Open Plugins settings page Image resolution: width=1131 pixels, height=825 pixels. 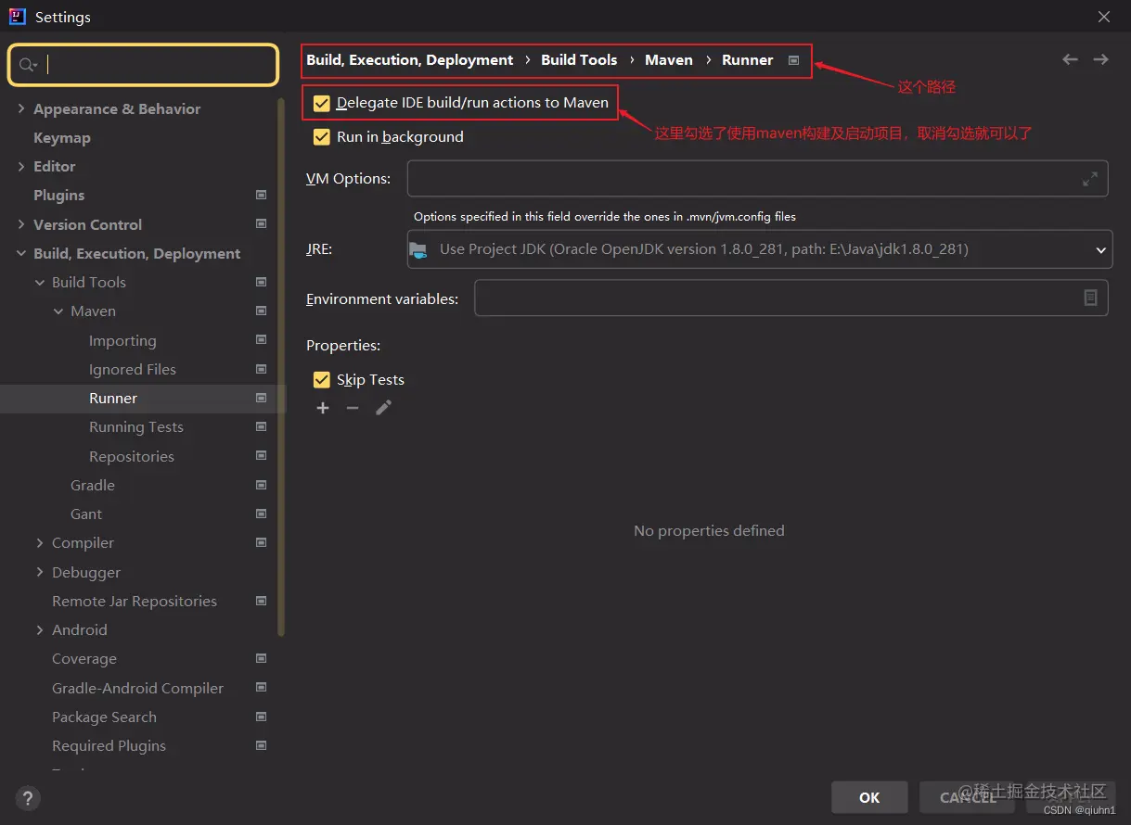coord(58,195)
